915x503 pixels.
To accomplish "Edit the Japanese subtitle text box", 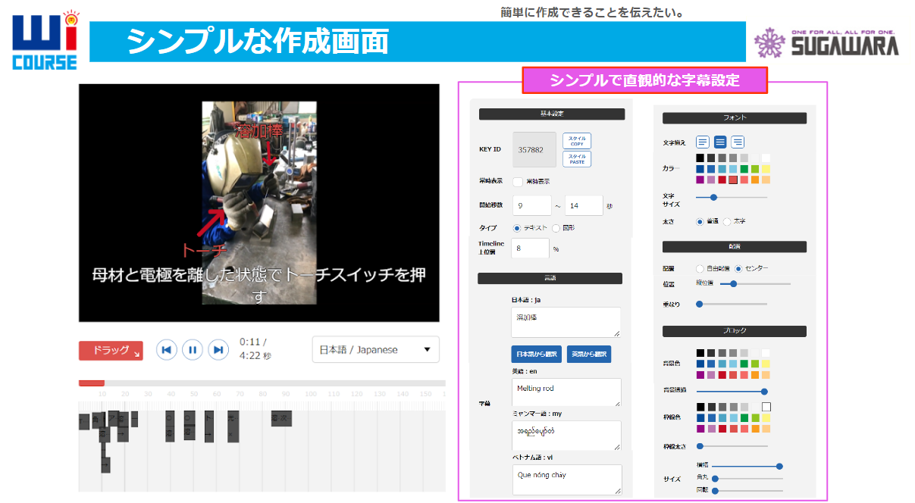I will 566,322.
